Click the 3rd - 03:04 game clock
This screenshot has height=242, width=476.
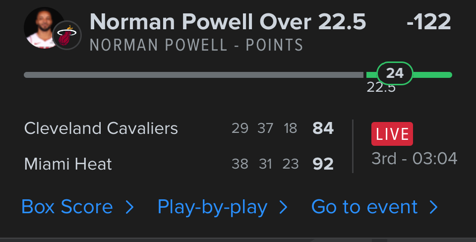pyautogui.click(x=414, y=159)
